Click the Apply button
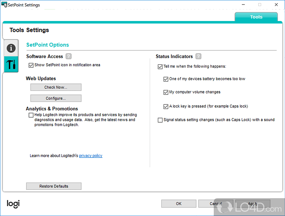The width and height of the screenshot is (285, 216). pos(253,204)
